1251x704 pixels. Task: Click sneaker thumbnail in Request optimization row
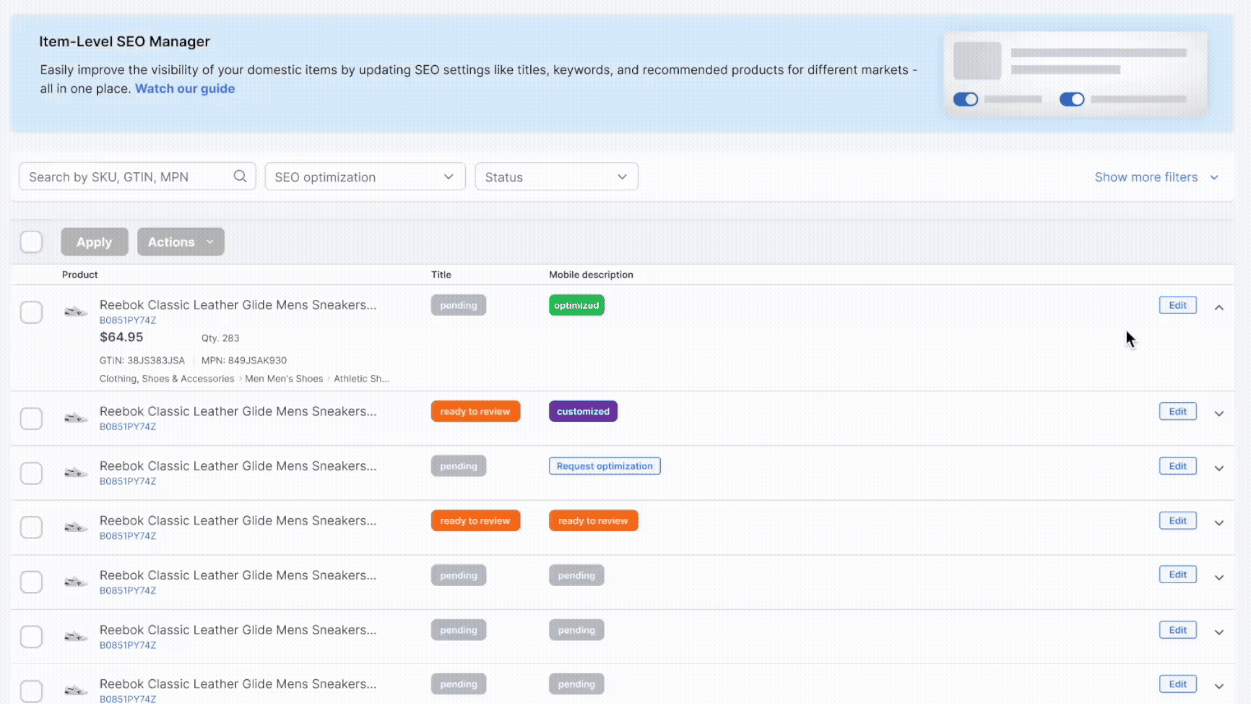click(x=76, y=473)
